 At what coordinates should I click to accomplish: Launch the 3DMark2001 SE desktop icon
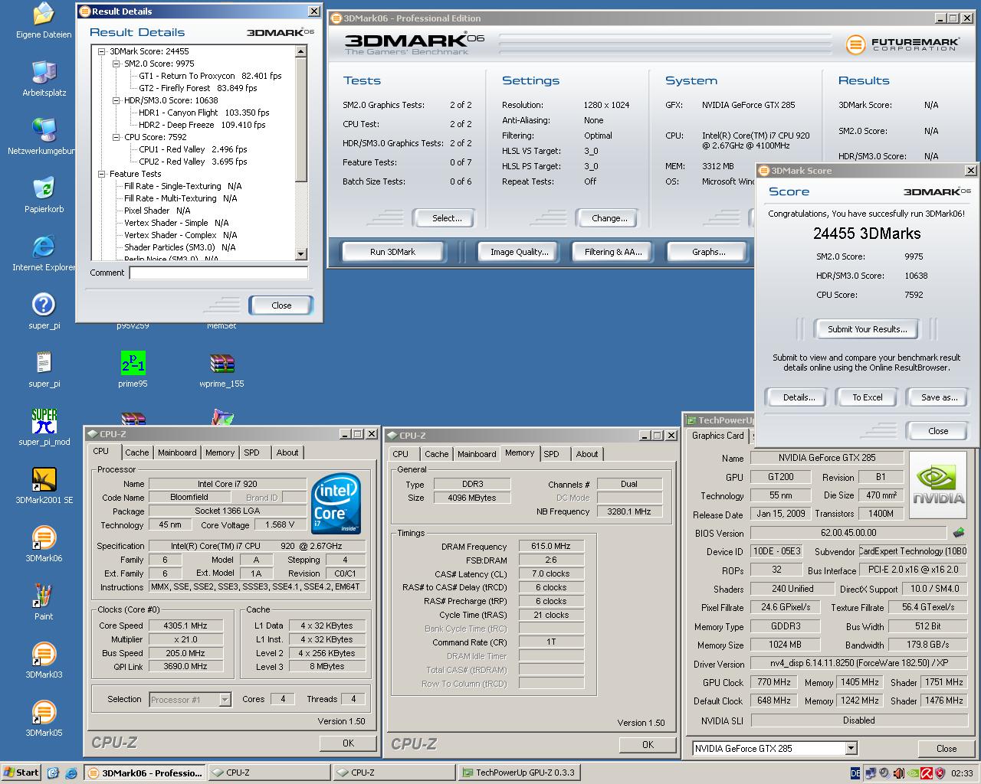coord(44,479)
